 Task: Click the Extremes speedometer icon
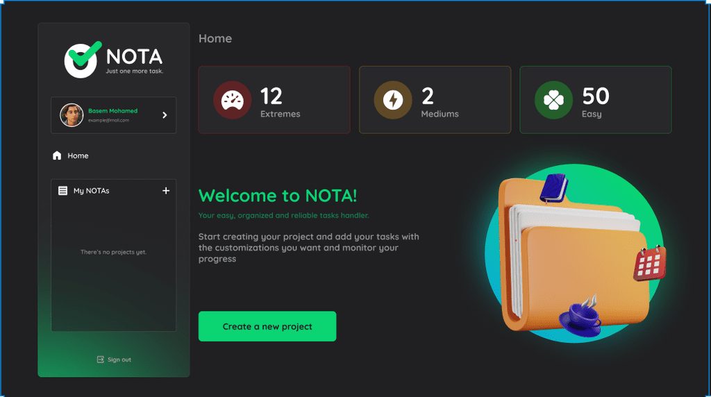233,100
